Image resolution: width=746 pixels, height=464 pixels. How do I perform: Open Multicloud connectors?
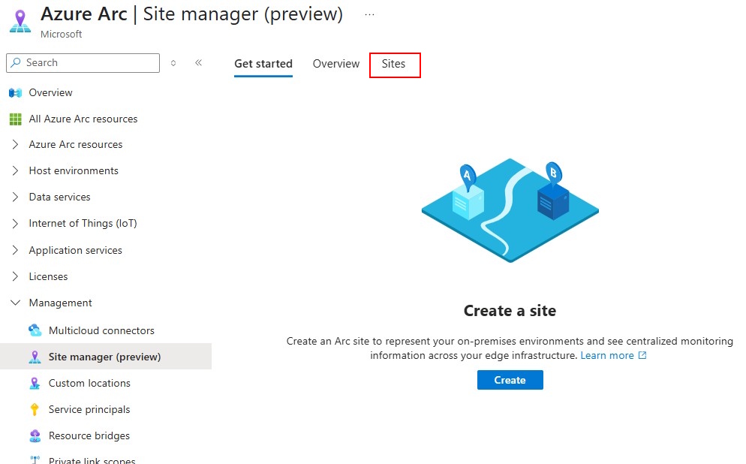click(101, 330)
